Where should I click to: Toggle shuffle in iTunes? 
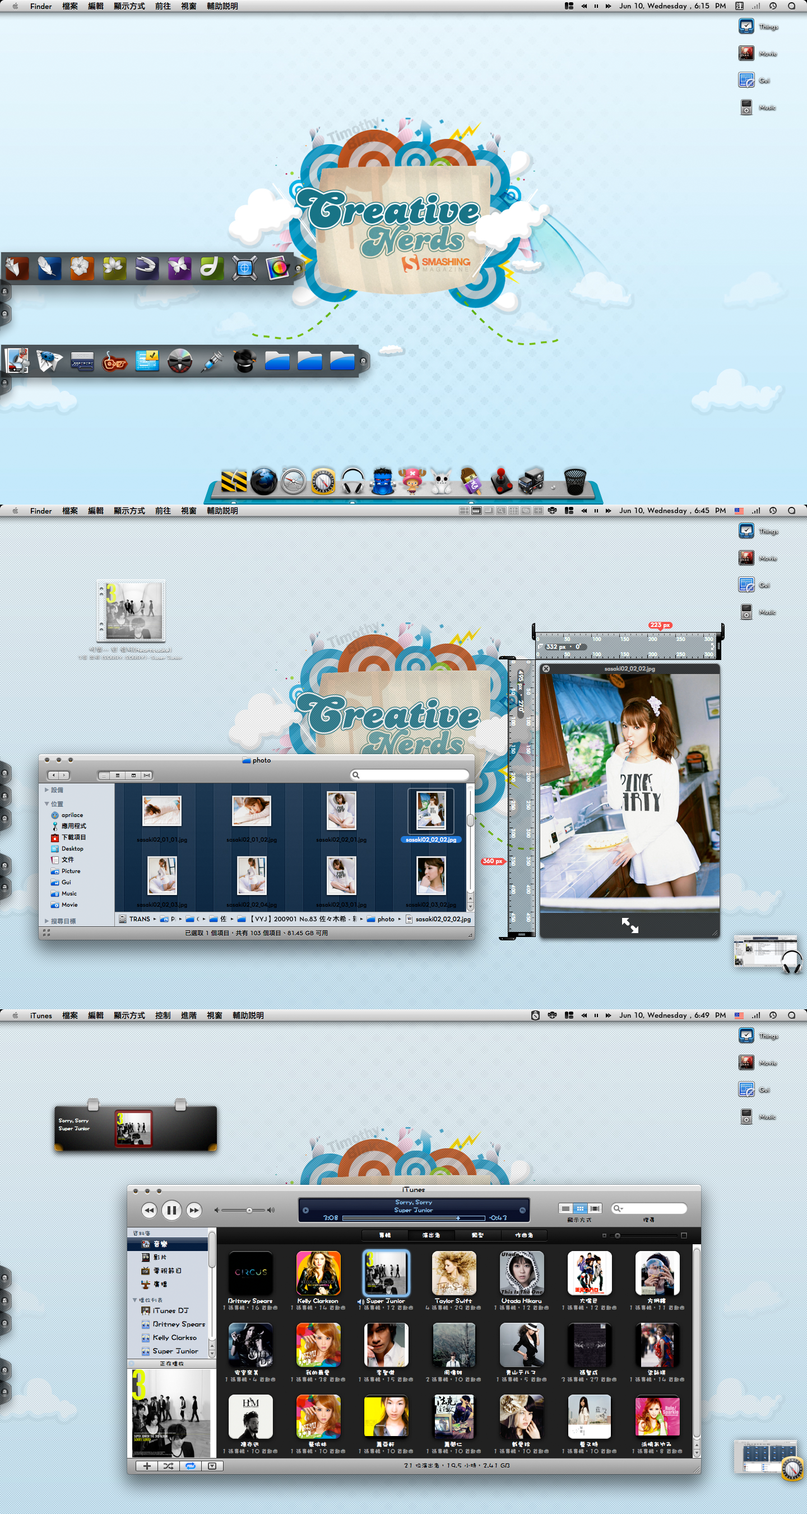tap(169, 1466)
